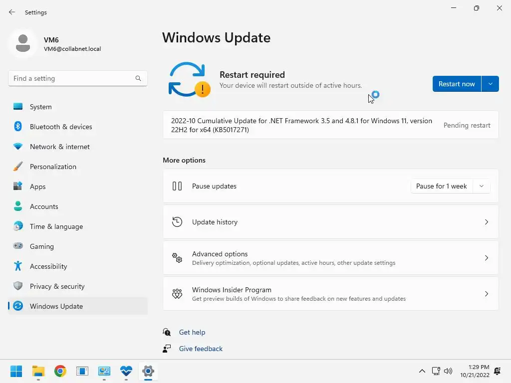
Task: Click the System monitor icon in sidebar
Action: click(18, 107)
